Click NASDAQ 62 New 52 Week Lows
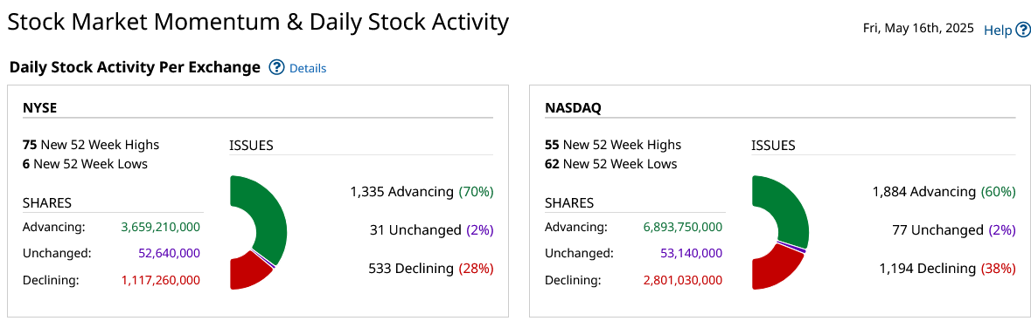Image resolution: width=1031 pixels, height=321 pixels. (611, 164)
